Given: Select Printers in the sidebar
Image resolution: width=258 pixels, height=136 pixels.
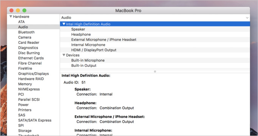Looking at the screenshot, I should [25, 110].
